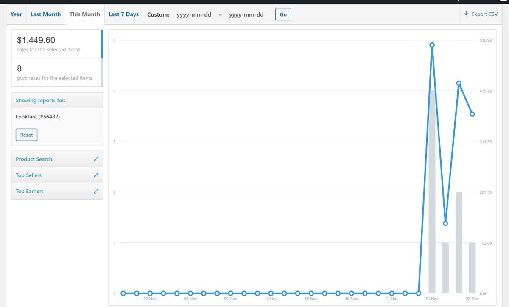Click the 27 Nov sales data point

tap(472, 114)
